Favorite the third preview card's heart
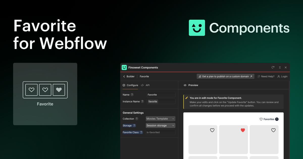This screenshot has height=159, width=303. click(x=273, y=130)
